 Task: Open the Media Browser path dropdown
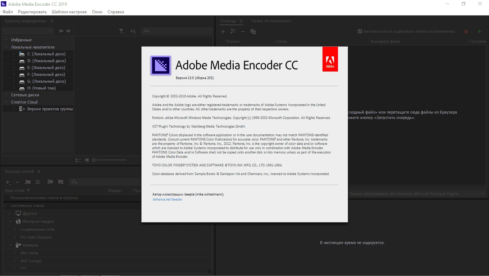point(28,31)
